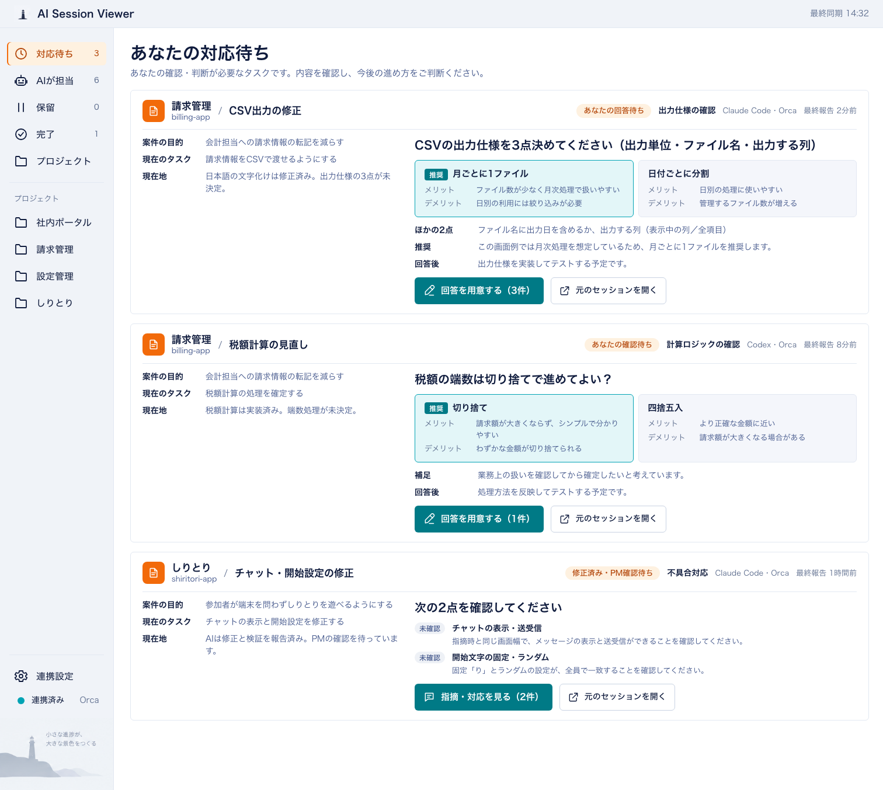Click 未確認 tag for チャットの表示・送受信
This screenshot has width=883, height=790.
(430, 629)
